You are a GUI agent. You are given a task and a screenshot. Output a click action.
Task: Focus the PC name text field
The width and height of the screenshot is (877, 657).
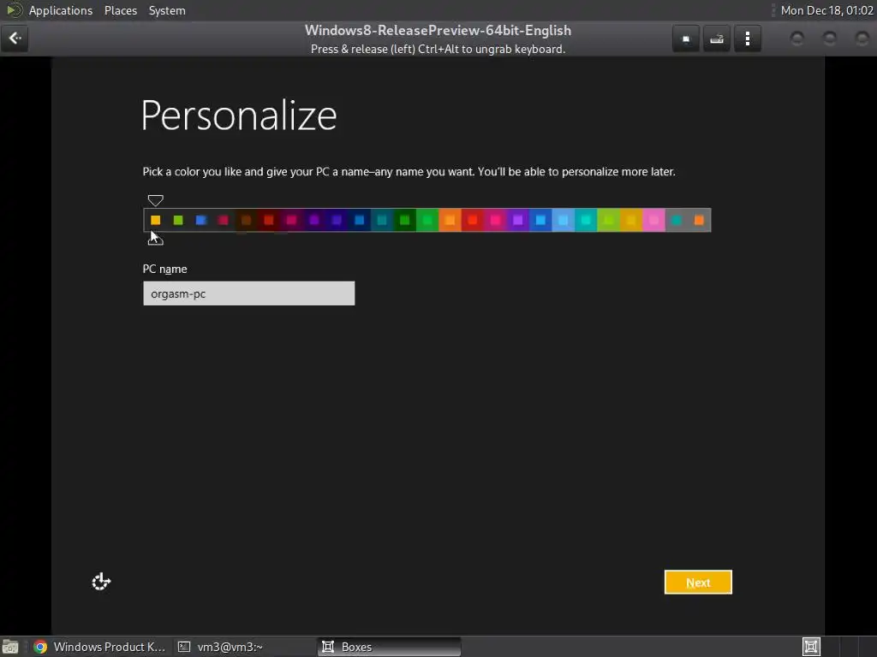249,293
